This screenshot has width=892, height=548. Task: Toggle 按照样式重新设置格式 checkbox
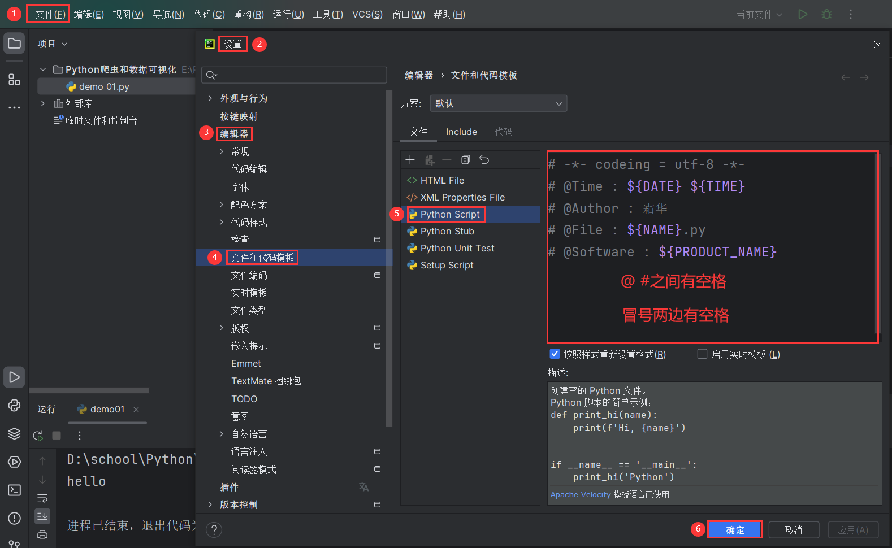555,354
